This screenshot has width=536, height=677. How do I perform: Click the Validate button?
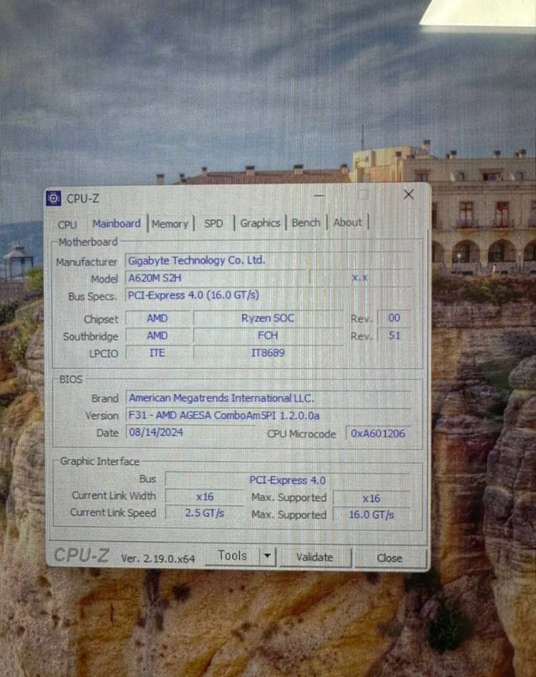(315, 558)
